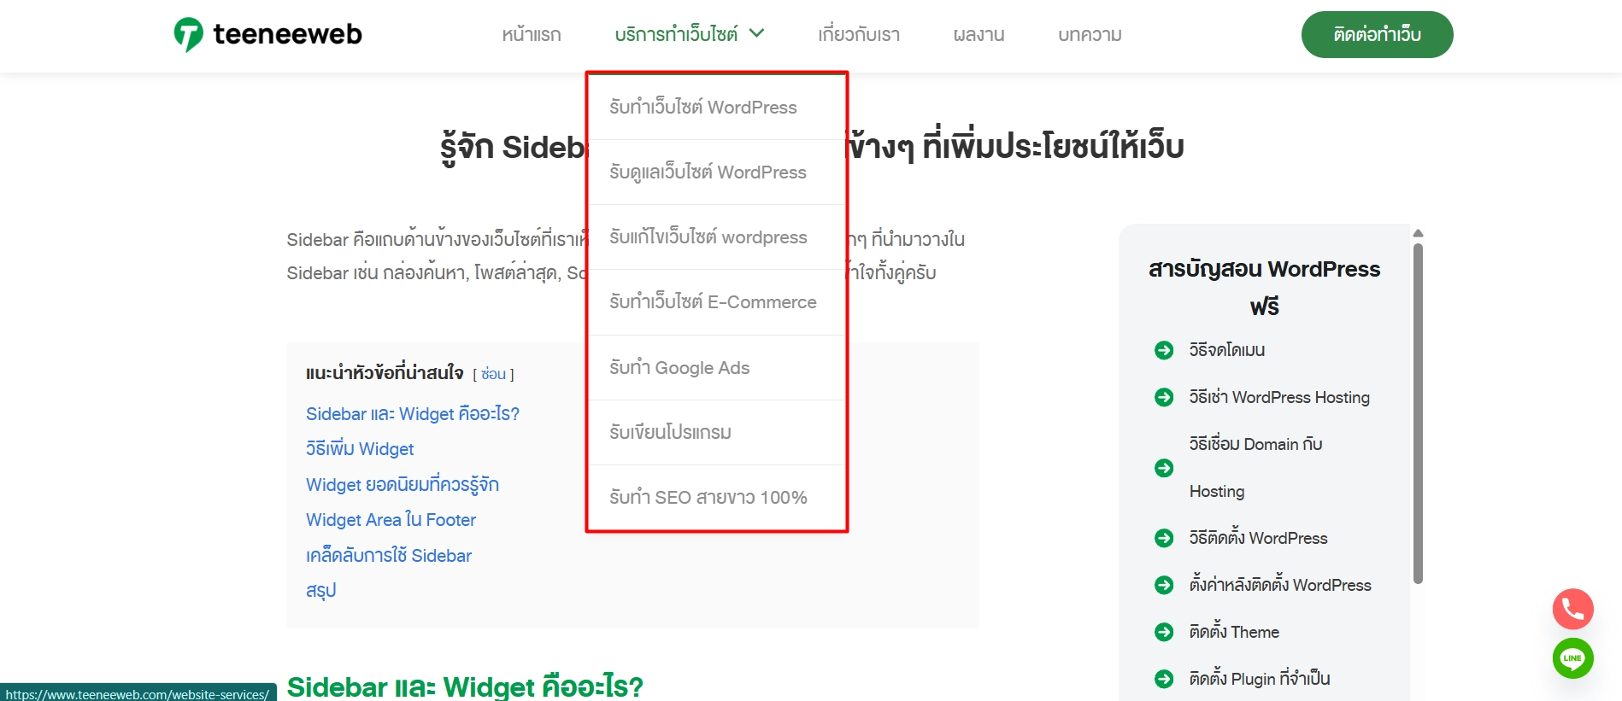Jump to Sidebar และ Widget คืออะไร? section
This screenshot has width=1622, height=701.
point(413,414)
